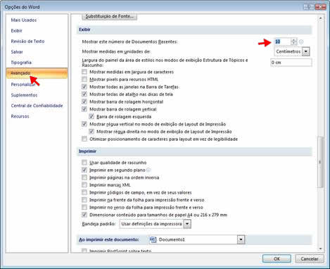
Task: Click the style area width field 0 cm
Action: (x=291, y=63)
